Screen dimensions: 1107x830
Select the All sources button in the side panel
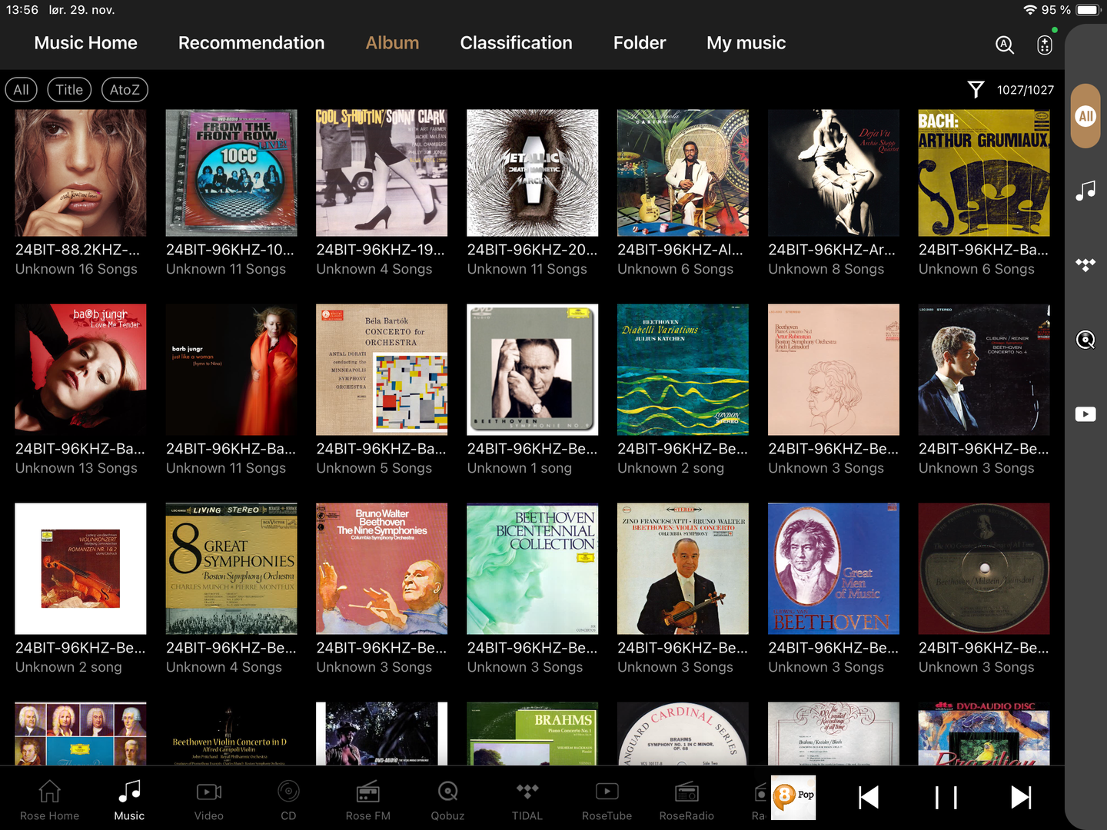[1085, 116]
